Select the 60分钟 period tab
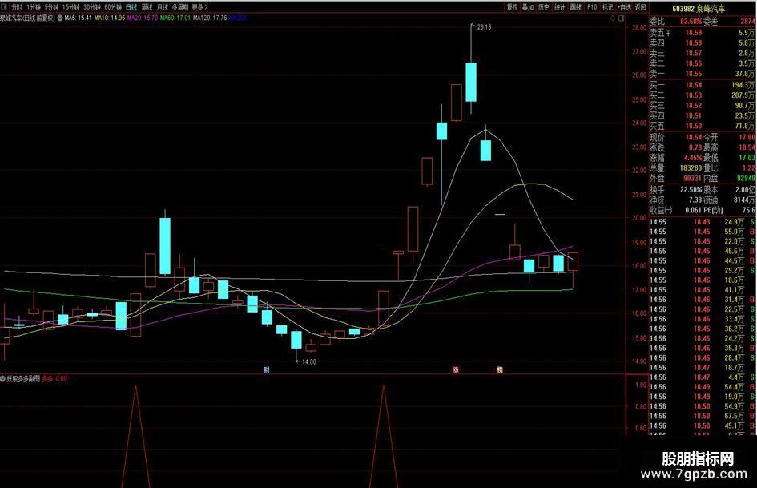Screen dimensions: 757x488 point(113,7)
